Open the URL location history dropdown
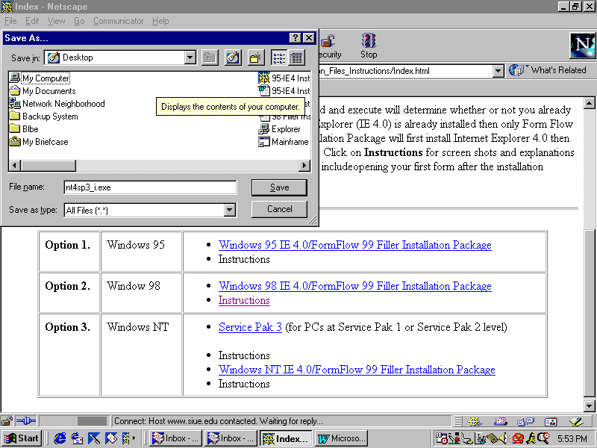 [498, 71]
